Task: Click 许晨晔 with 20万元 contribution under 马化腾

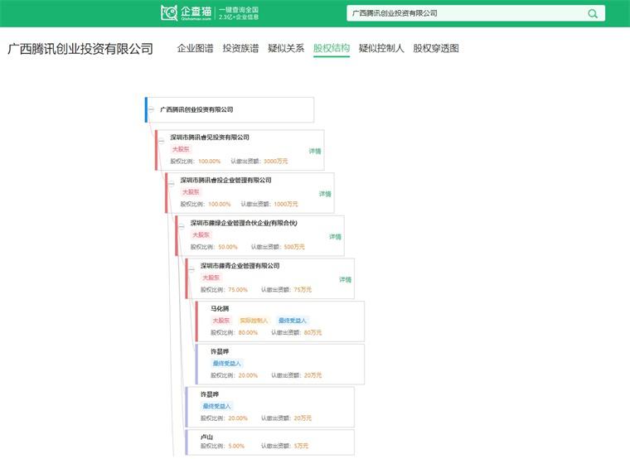Action: tap(220, 351)
